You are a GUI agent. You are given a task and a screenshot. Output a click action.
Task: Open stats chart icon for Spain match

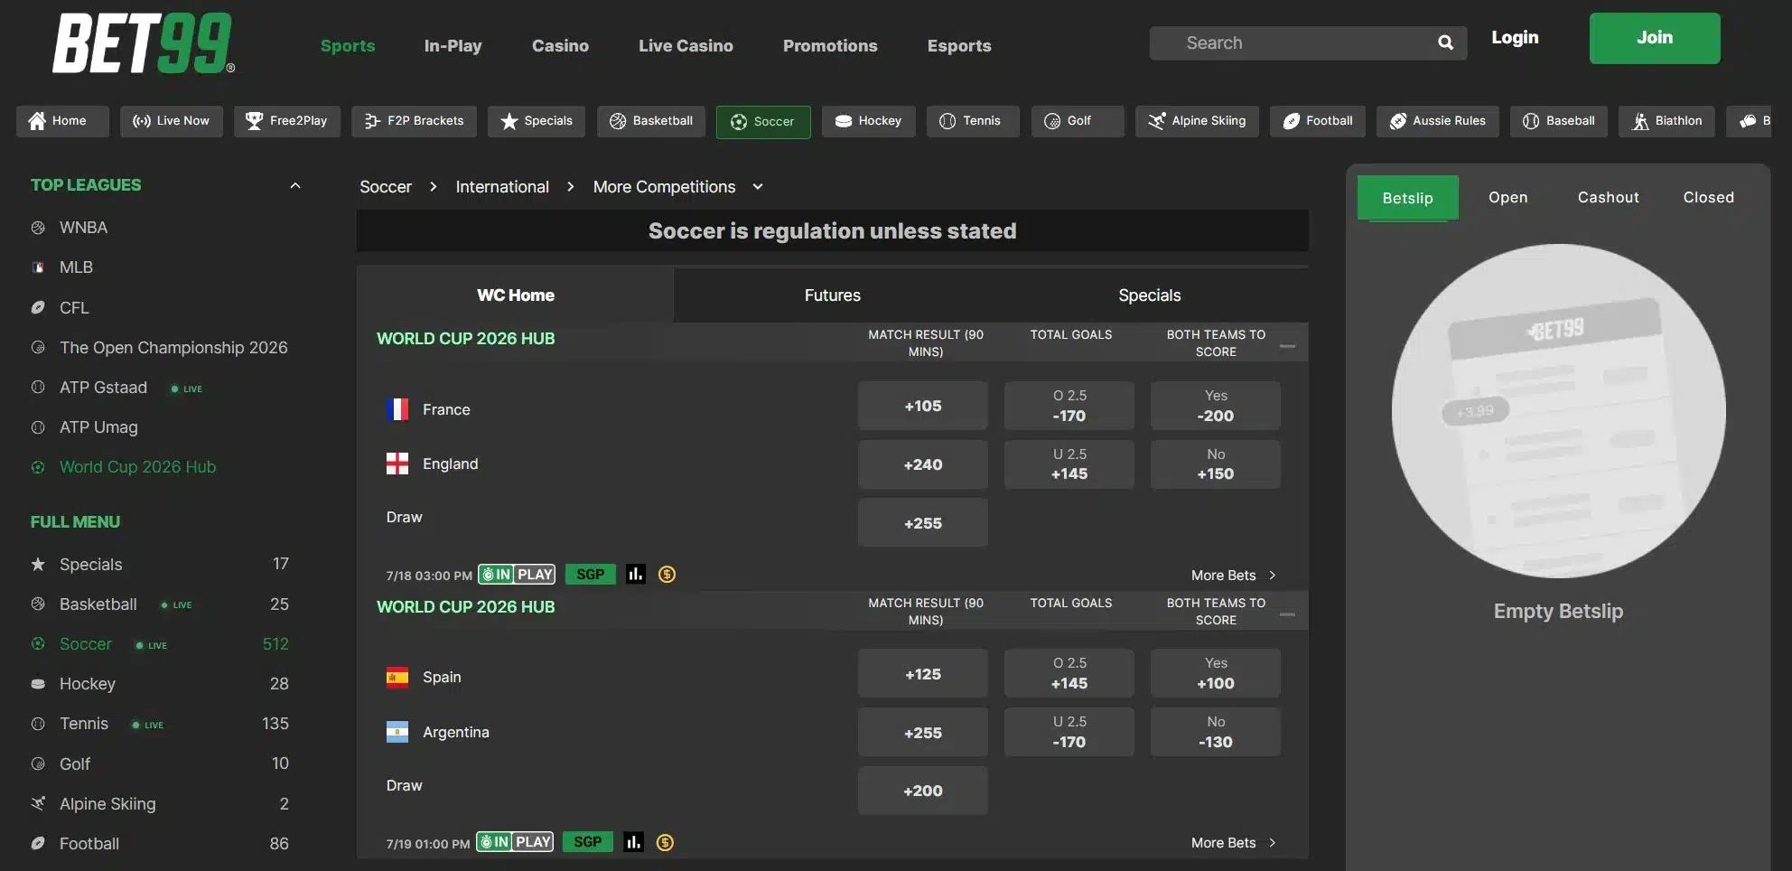(x=634, y=842)
